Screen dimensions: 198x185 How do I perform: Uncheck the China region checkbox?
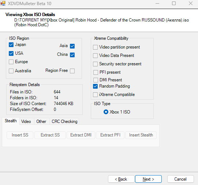click(72, 55)
